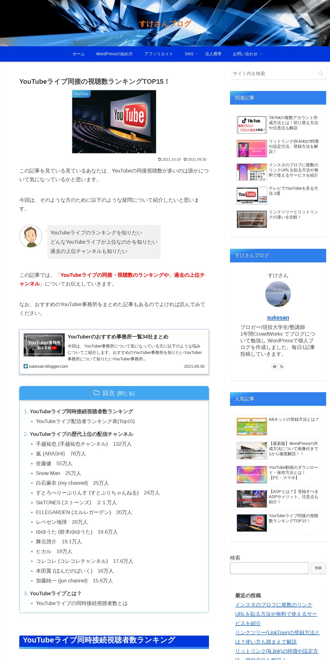
Task: Click the A8.net article thumbnail
Action: (252, 427)
